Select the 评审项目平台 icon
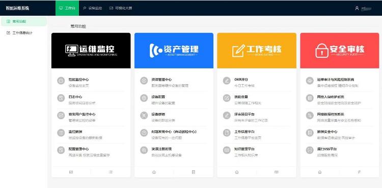This screenshot has width=382, height=188. tap(227, 116)
